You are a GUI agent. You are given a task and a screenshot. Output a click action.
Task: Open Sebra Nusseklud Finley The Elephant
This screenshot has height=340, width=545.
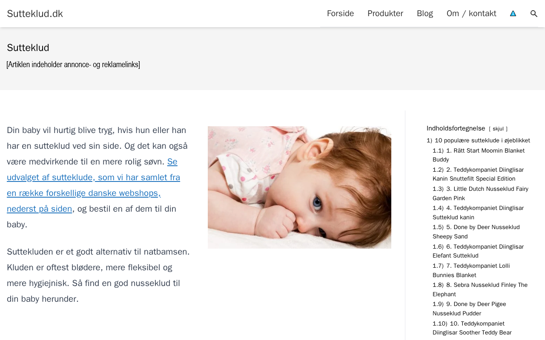(x=480, y=289)
